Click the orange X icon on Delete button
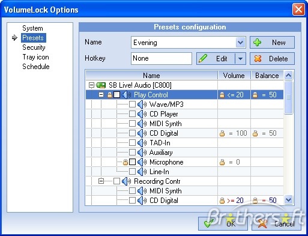308x236 pixels. [x=258, y=59]
